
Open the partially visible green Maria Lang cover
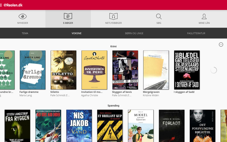pos(7,70)
